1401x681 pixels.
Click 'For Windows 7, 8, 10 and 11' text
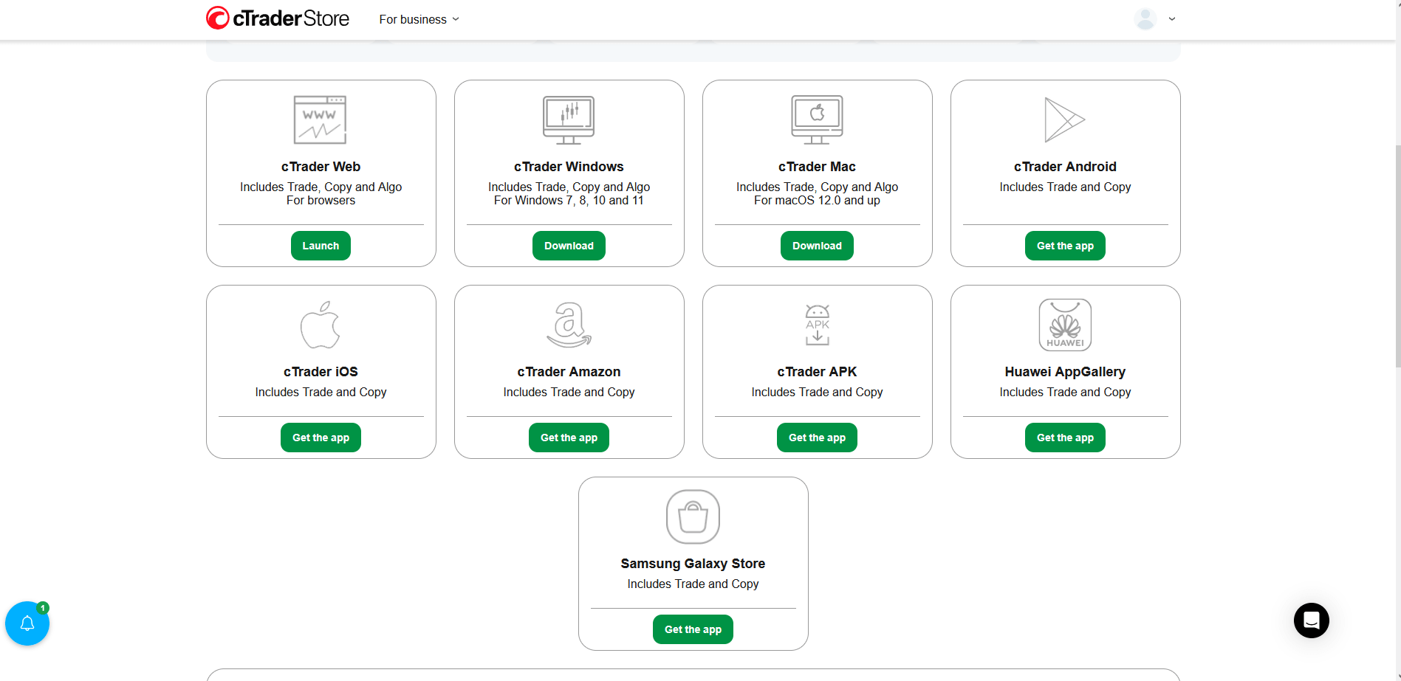coord(569,201)
